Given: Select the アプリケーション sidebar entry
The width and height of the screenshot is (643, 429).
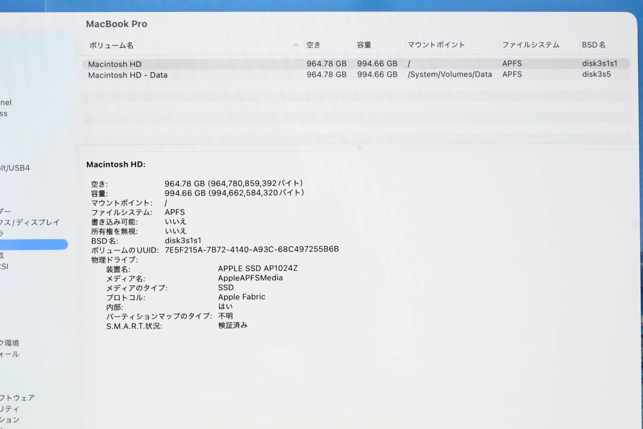Looking at the screenshot, I should pos(12,418).
